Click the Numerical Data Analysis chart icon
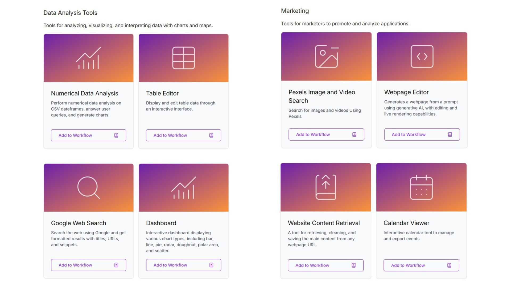Image resolution: width=511 pixels, height=287 pixels. click(88, 58)
